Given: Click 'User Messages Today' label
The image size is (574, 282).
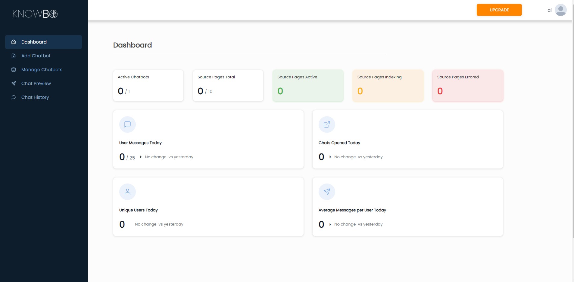Looking at the screenshot, I should (x=140, y=143).
